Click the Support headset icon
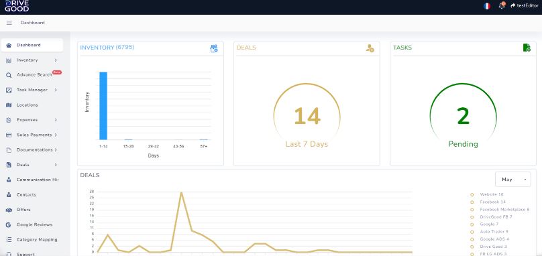 coord(9,254)
